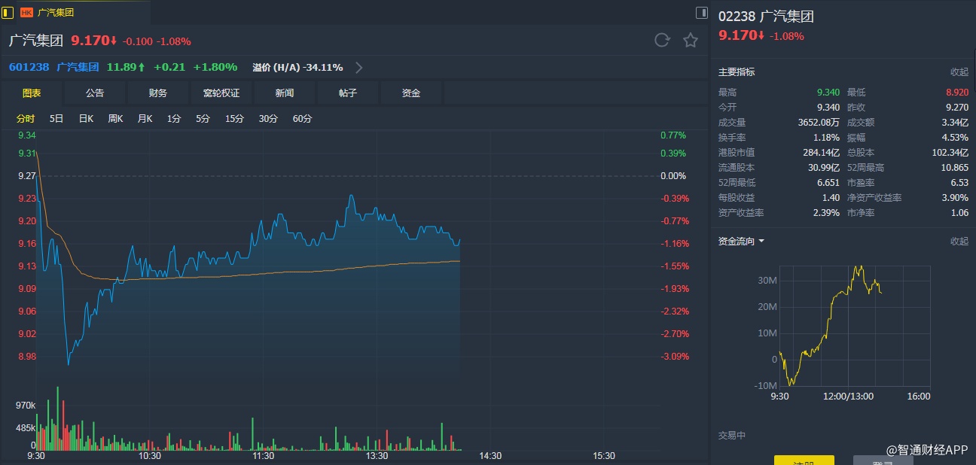This screenshot has height=465, width=976.
Task: Toggle the right side panel icon
Action: (x=701, y=13)
